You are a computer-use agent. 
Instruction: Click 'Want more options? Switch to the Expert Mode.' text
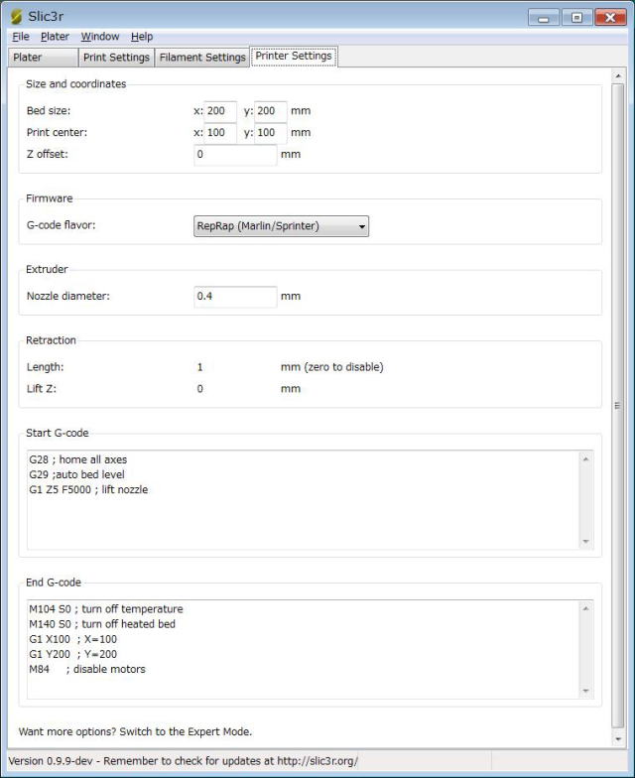pyautogui.click(x=135, y=731)
